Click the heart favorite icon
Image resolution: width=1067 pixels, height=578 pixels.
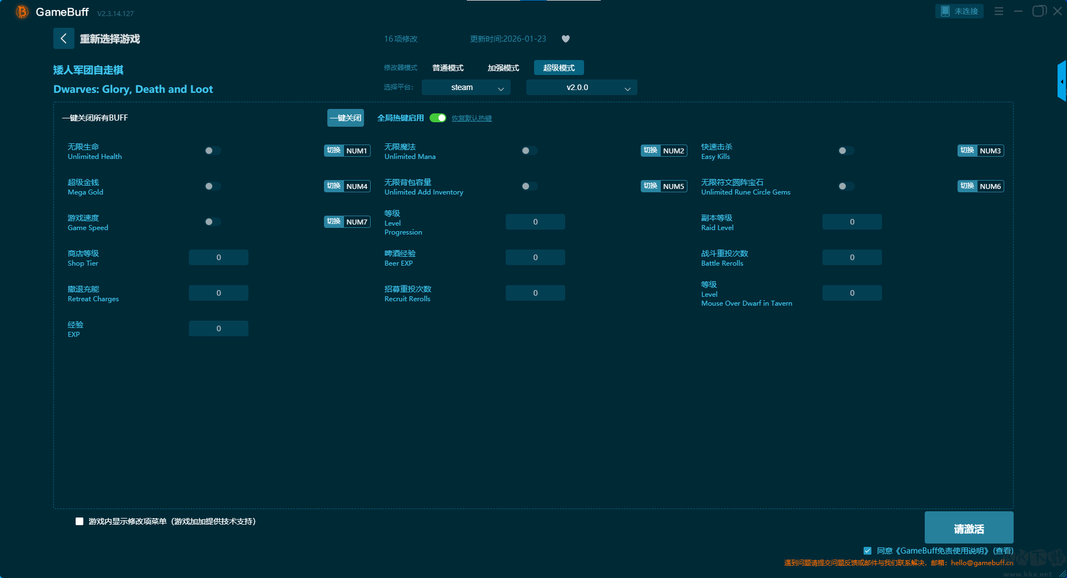click(x=566, y=39)
